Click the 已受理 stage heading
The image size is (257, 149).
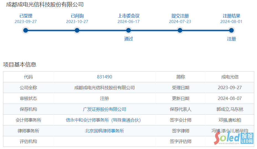(x=26, y=16)
